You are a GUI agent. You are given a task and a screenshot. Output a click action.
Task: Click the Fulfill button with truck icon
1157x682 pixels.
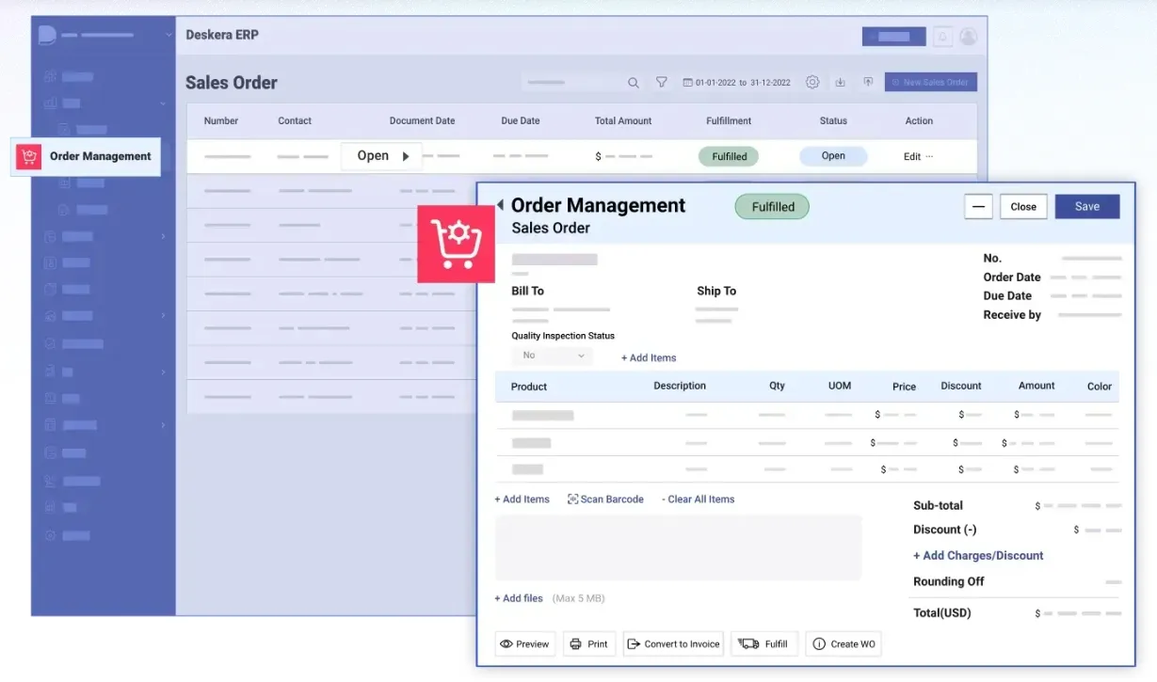tap(764, 644)
